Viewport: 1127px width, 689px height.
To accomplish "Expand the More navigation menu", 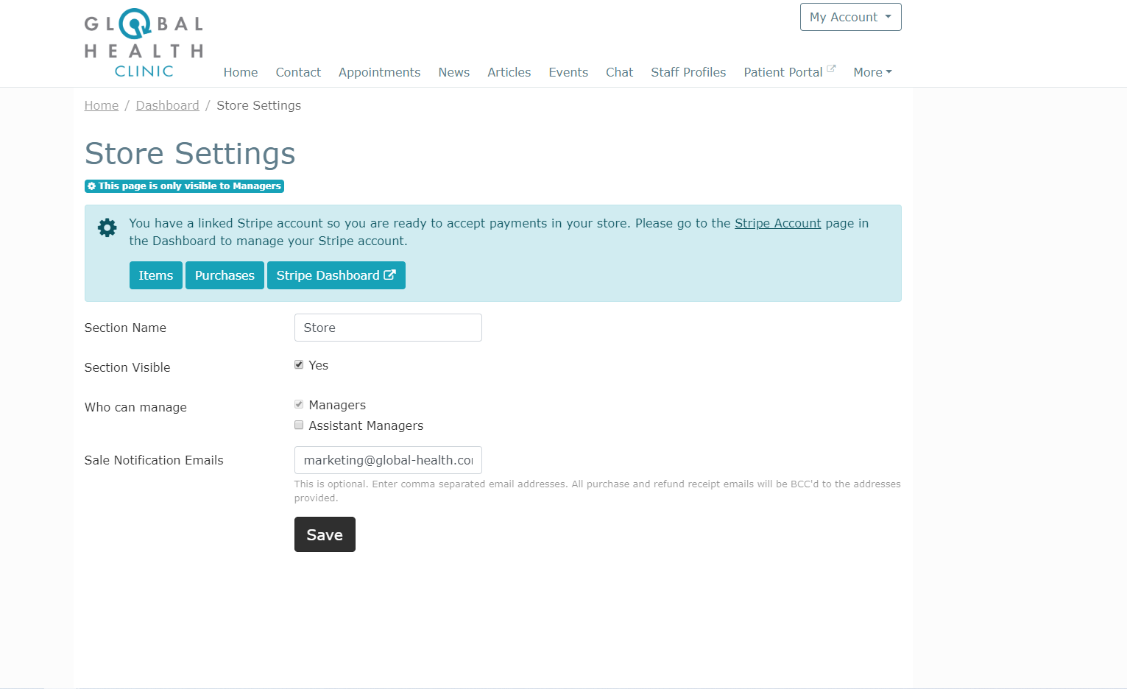I will 872,72.
